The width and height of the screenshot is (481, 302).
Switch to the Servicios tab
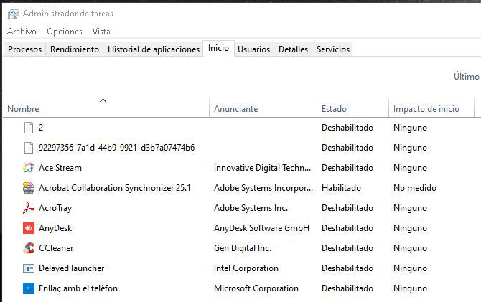click(333, 49)
